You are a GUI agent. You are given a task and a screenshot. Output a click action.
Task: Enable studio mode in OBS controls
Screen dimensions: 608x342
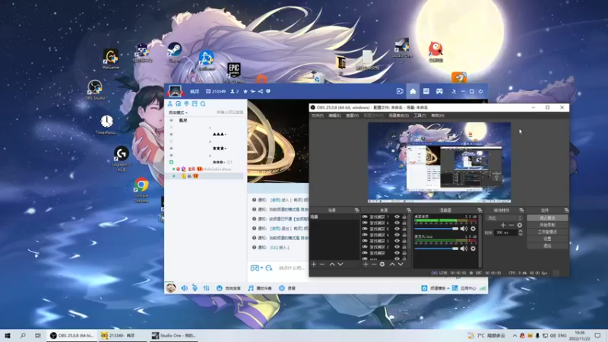coord(547,232)
